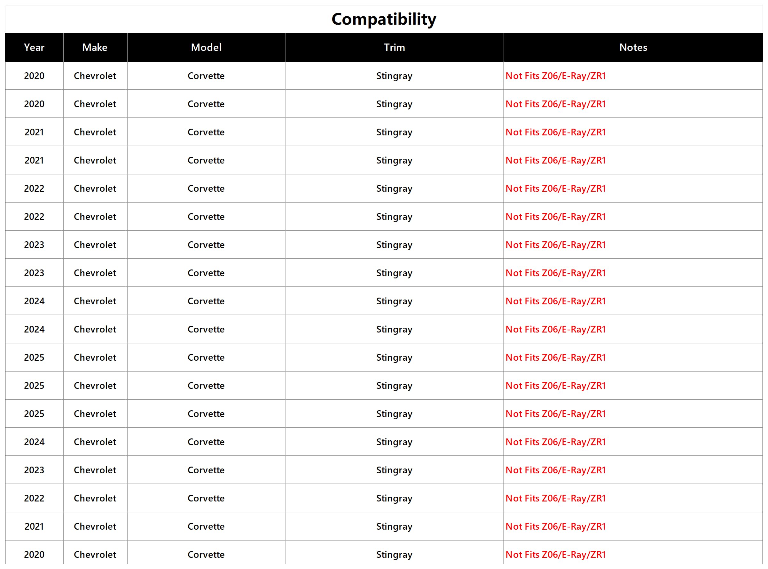
Task: Click the 2020 year cell in the top row
Action: [x=34, y=76]
